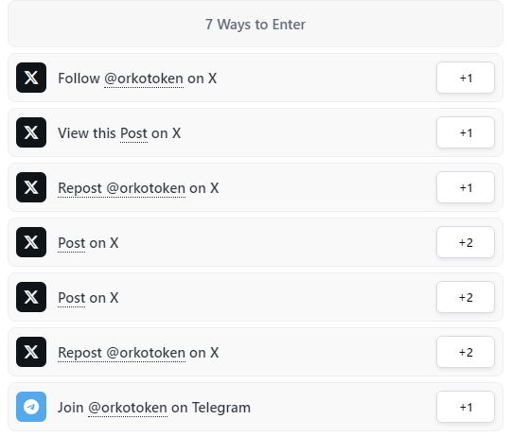Click the +1 button for View this Post
The height and width of the screenshot is (437, 511).
(466, 132)
